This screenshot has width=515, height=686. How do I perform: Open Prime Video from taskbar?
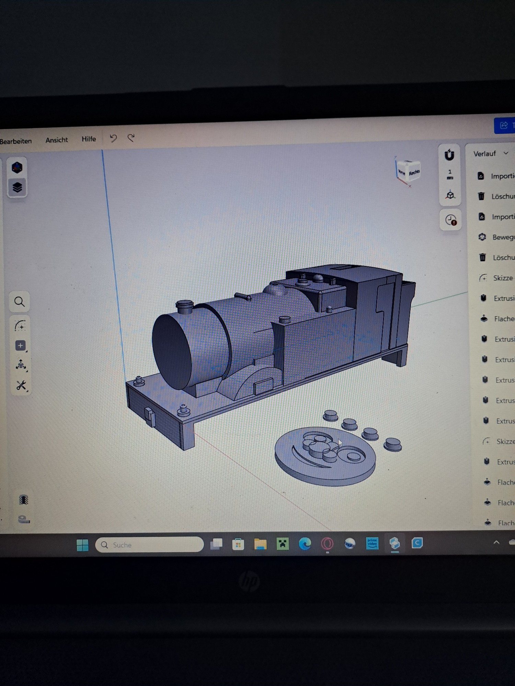click(x=372, y=543)
